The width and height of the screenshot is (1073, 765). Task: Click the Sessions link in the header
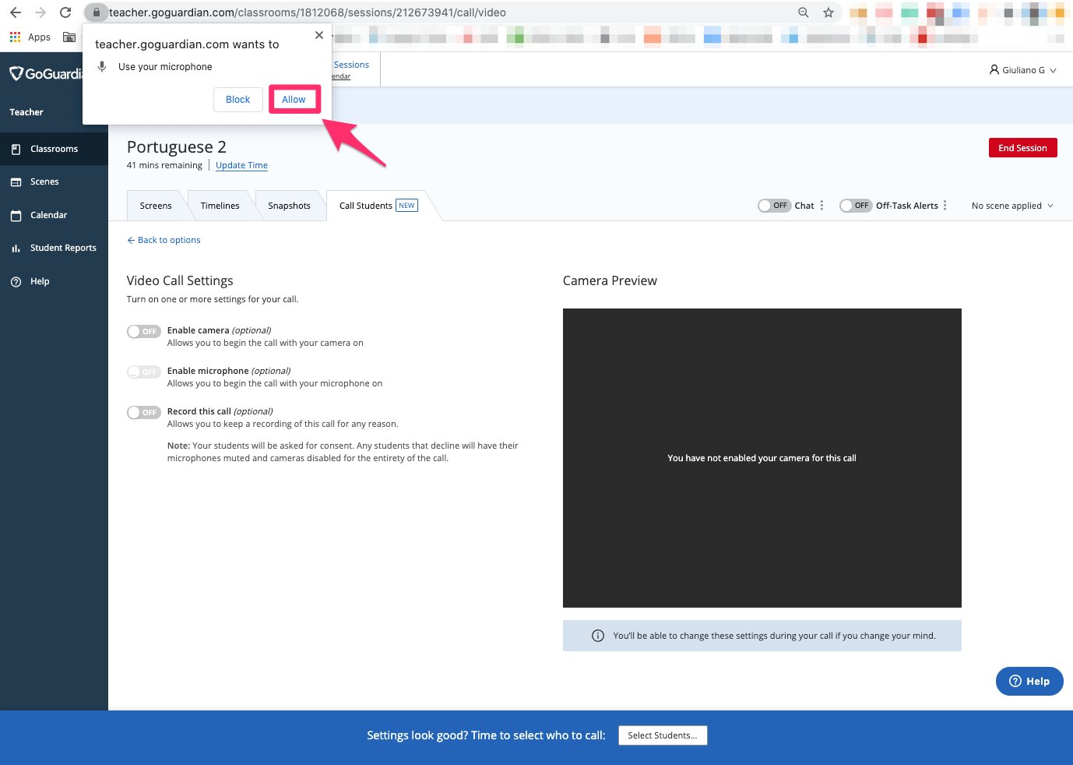click(x=351, y=65)
